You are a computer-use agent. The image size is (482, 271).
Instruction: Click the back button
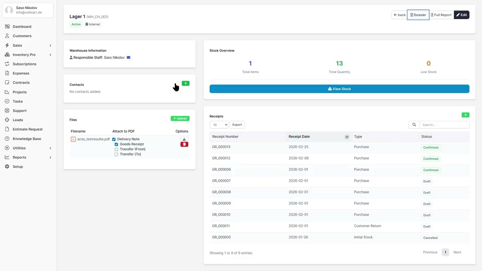(x=400, y=15)
